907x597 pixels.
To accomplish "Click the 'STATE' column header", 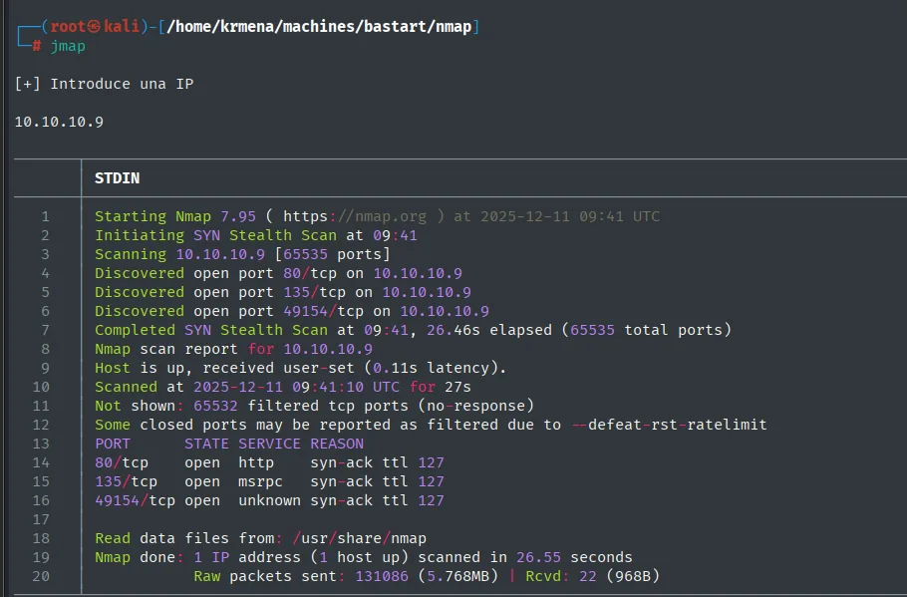I will point(206,444).
